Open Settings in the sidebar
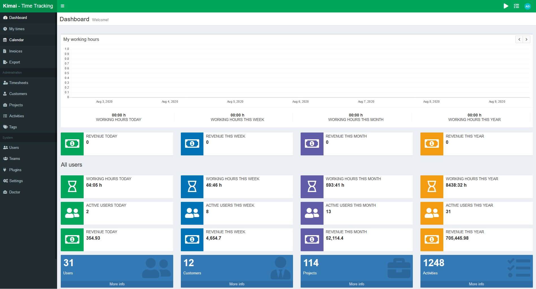This screenshot has height=289, width=536. click(16, 181)
